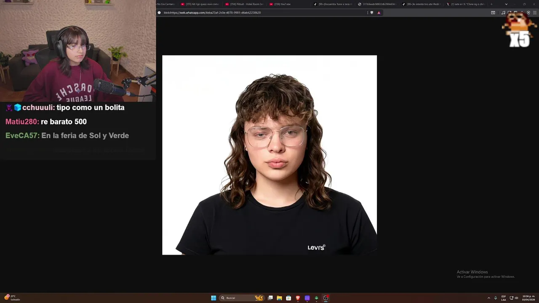Open the weather widget showing 27°C
Viewport: 539px width, 303px height.
coord(13,298)
